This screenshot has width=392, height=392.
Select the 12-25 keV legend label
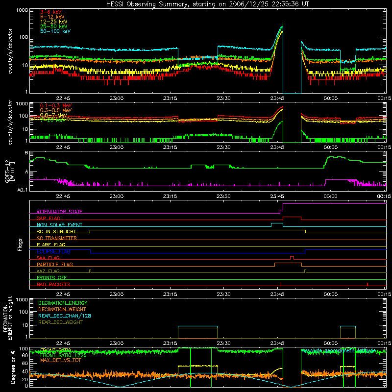tap(54, 22)
